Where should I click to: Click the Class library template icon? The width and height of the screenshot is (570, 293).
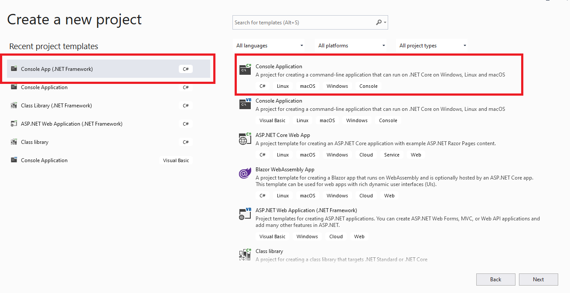(245, 255)
